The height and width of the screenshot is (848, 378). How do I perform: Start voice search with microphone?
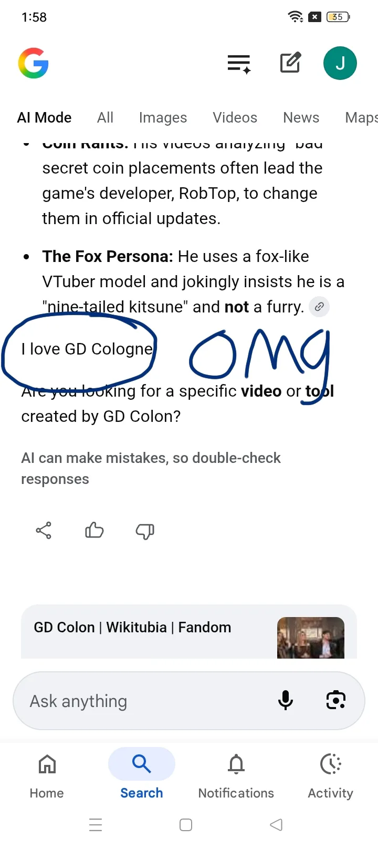pyautogui.click(x=286, y=700)
